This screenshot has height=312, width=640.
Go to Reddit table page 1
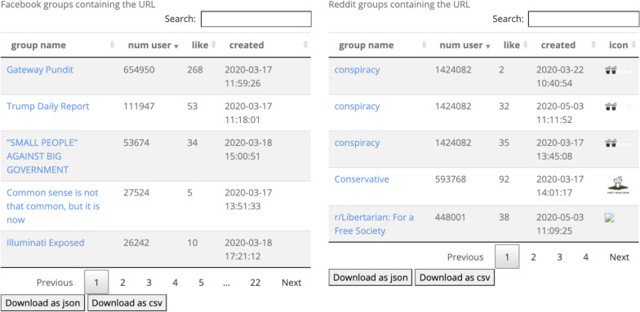pyautogui.click(x=507, y=257)
